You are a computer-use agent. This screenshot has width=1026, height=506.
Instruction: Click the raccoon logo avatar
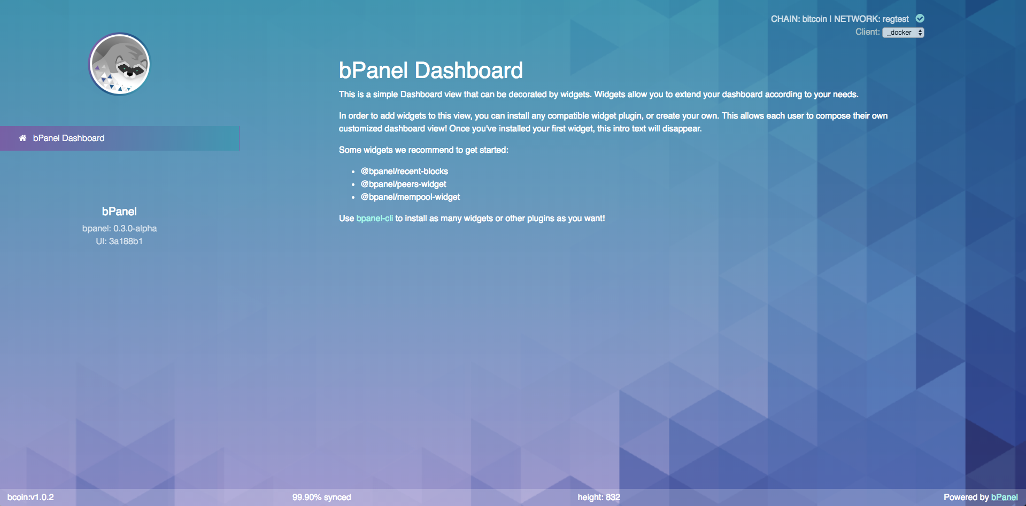pyautogui.click(x=119, y=64)
